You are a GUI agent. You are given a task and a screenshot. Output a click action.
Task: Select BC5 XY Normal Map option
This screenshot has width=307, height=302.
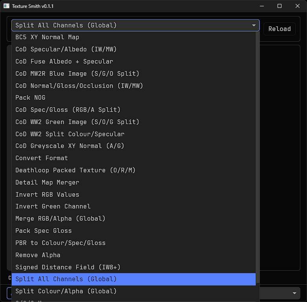click(134, 37)
